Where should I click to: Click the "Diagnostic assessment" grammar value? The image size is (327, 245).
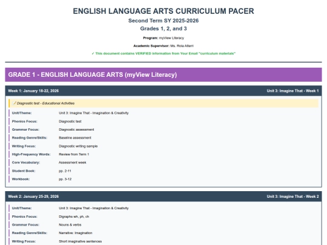[x=76, y=129]
